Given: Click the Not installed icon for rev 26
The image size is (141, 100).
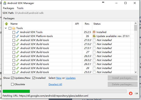Looking at the screenshot, I should pyautogui.click(x=94, y=68).
